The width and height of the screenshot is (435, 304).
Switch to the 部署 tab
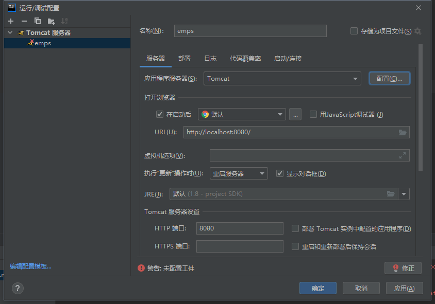(x=184, y=59)
